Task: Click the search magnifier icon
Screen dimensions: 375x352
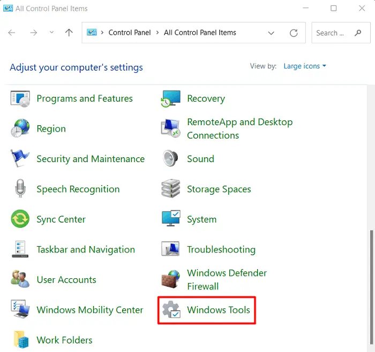Action: [358, 33]
